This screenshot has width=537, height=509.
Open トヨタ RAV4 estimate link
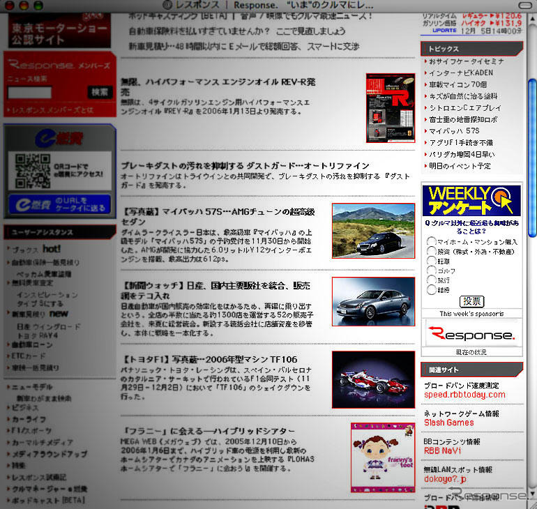(38, 335)
